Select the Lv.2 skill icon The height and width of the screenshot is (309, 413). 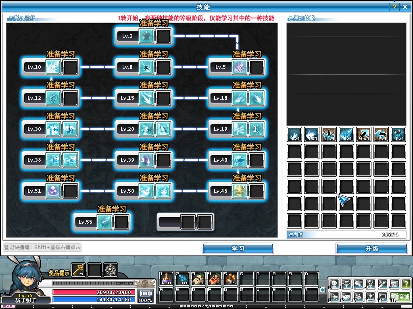tap(146, 36)
